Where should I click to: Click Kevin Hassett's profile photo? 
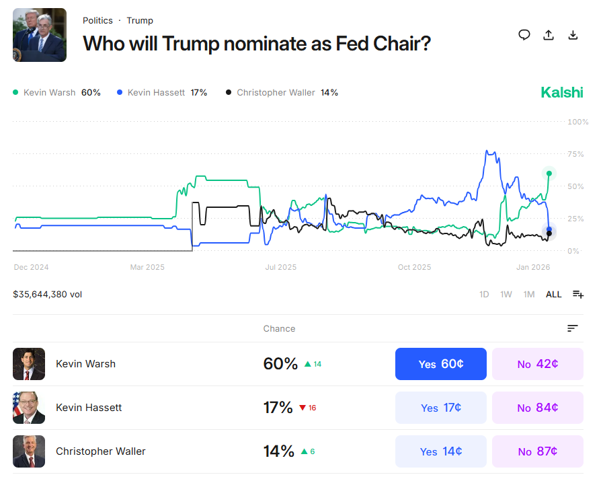coord(29,408)
